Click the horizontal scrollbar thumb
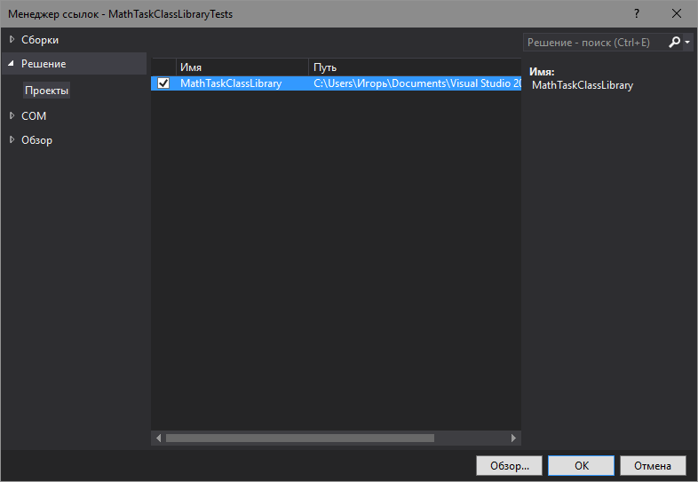Image resolution: width=698 pixels, height=482 pixels. click(x=300, y=438)
